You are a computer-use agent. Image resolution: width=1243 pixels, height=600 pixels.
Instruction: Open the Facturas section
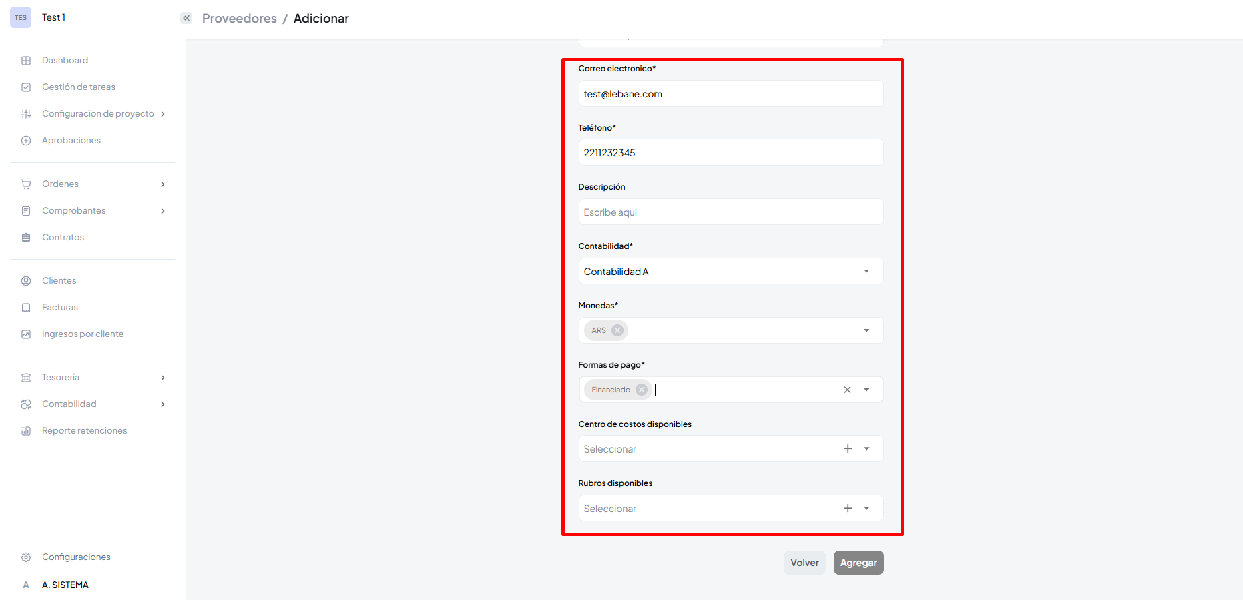(x=60, y=308)
